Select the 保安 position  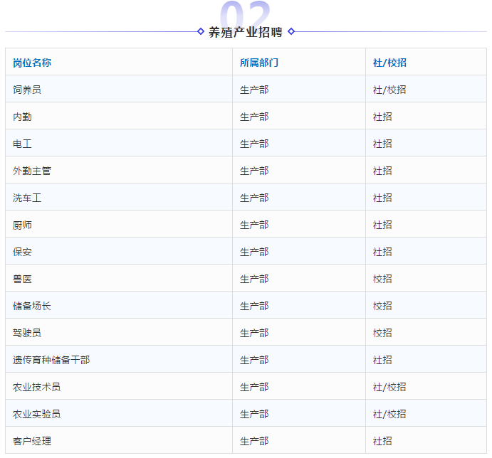coord(22,252)
